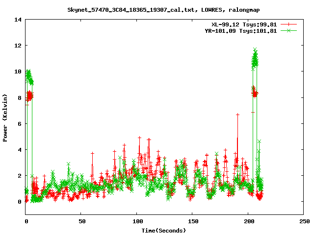Image resolution: width=314 pixels, height=235 pixels.
Task: Click the plot title Skynet_57470_3C84 text
Action: coord(163,10)
